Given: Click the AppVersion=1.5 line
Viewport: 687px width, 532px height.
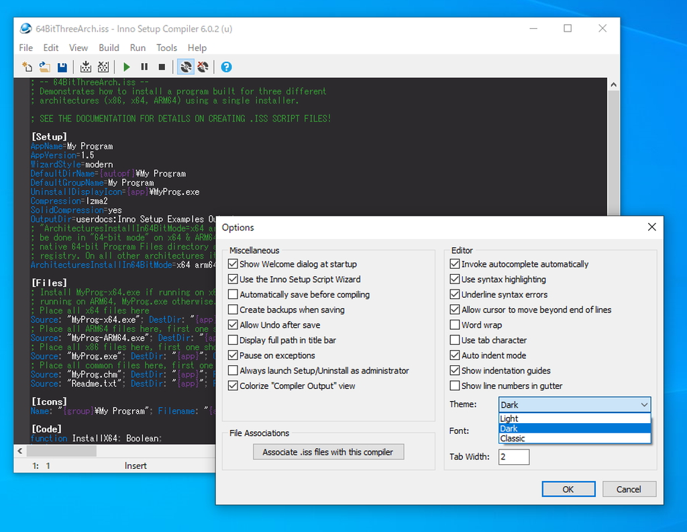Looking at the screenshot, I should click(62, 155).
